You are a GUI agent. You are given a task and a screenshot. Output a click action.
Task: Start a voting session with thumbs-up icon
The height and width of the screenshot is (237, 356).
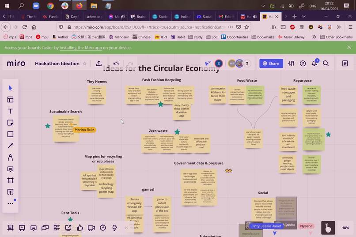pyautogui.click(x=80, y=228)
